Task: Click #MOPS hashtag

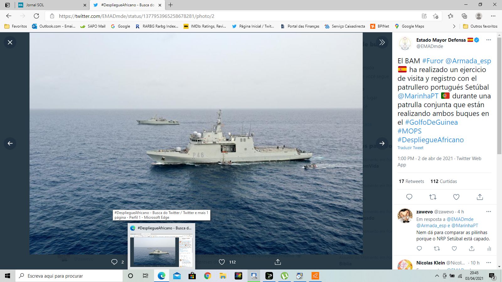Action: (x=409, y=131)
